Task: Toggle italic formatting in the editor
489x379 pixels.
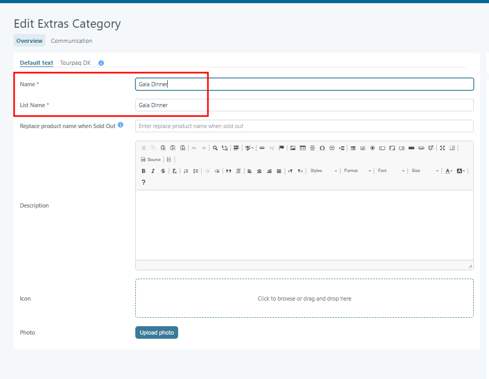Action: tap(153, 171)
